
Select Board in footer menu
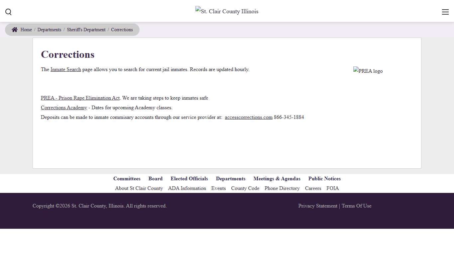point(155,179)
